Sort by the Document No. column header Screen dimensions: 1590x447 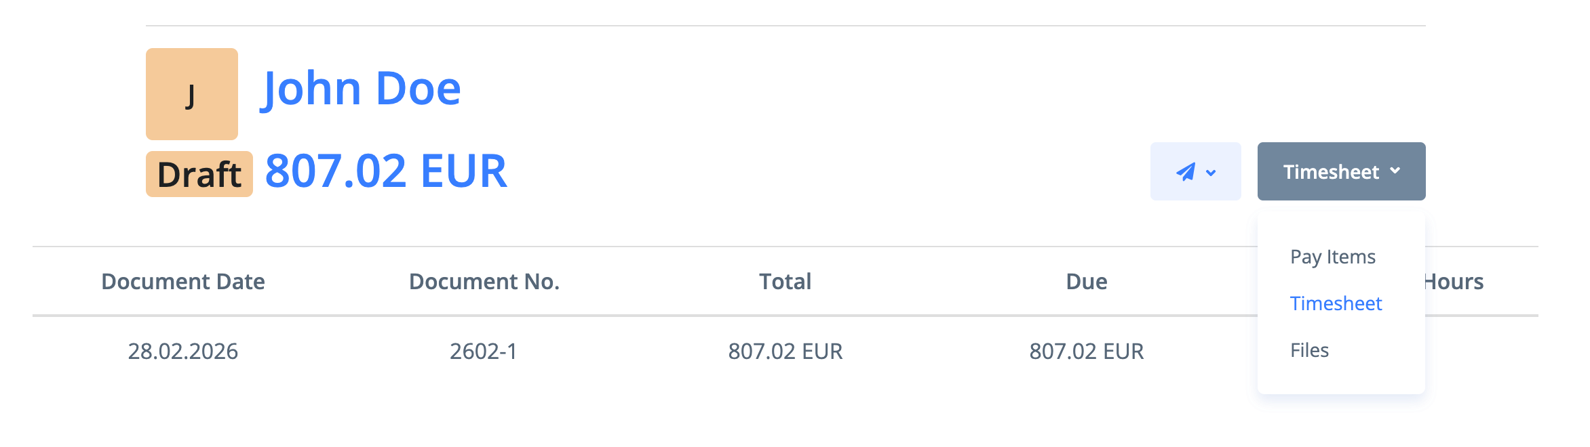pyautogui.click(x=484, y=282)
